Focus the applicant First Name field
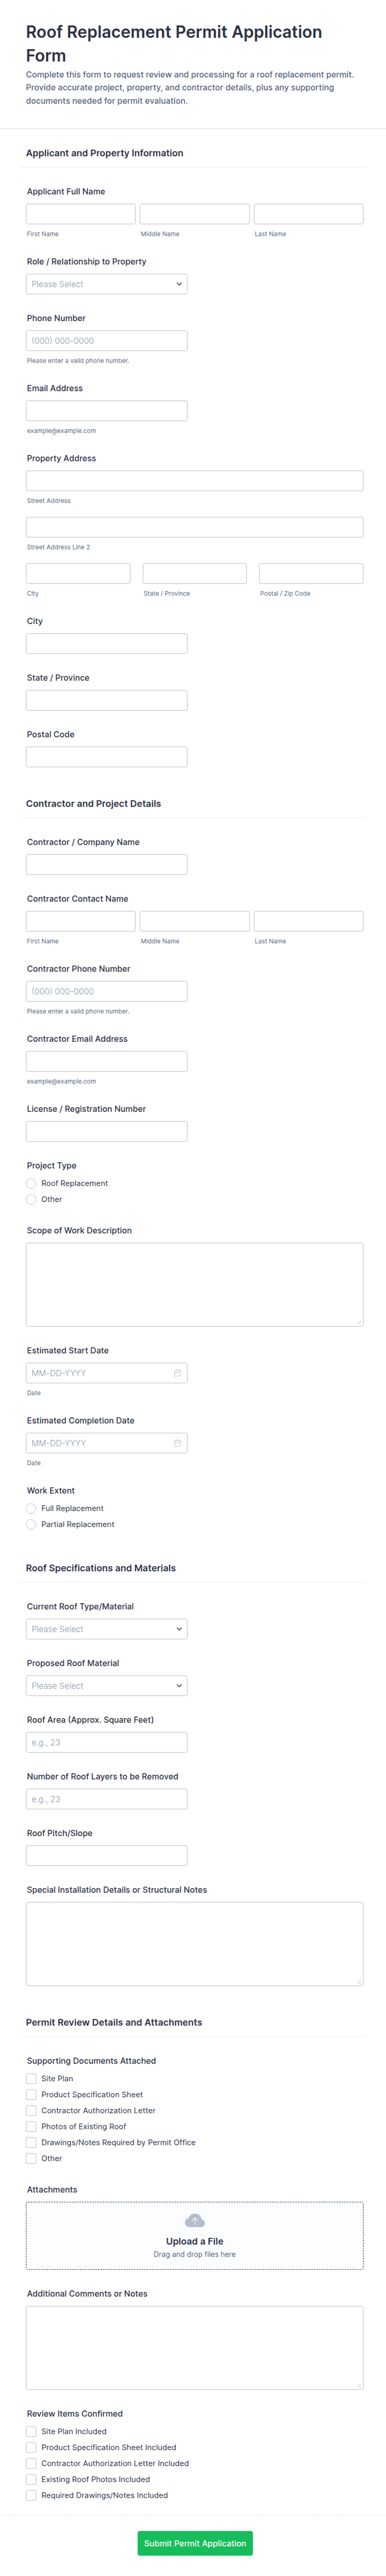 (81, 214)
